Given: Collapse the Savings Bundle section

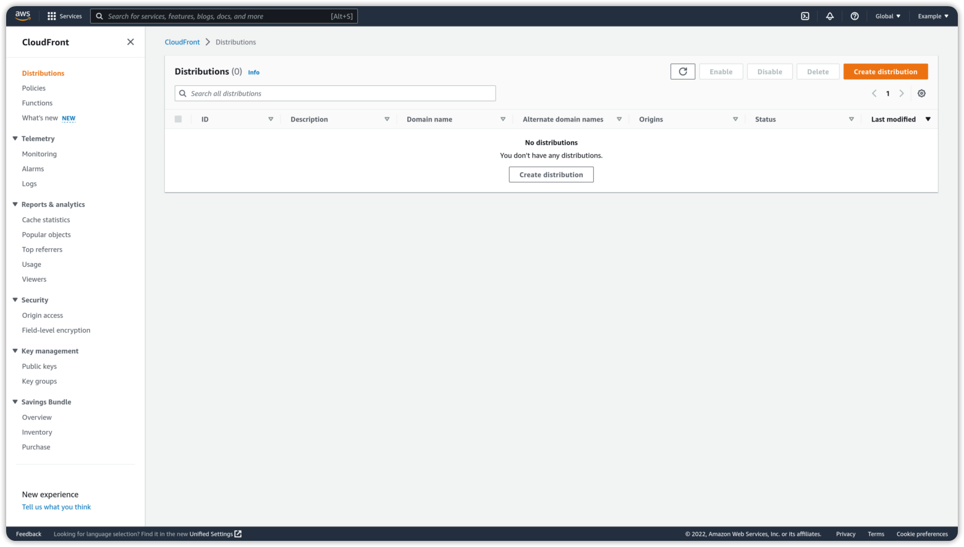Looking at the screenshot, I should pyautogui.click(x=15, y=402).
